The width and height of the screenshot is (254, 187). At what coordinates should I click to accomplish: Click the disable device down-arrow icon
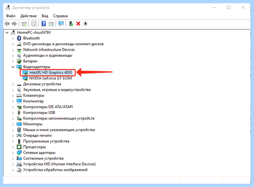pos(86,24)
